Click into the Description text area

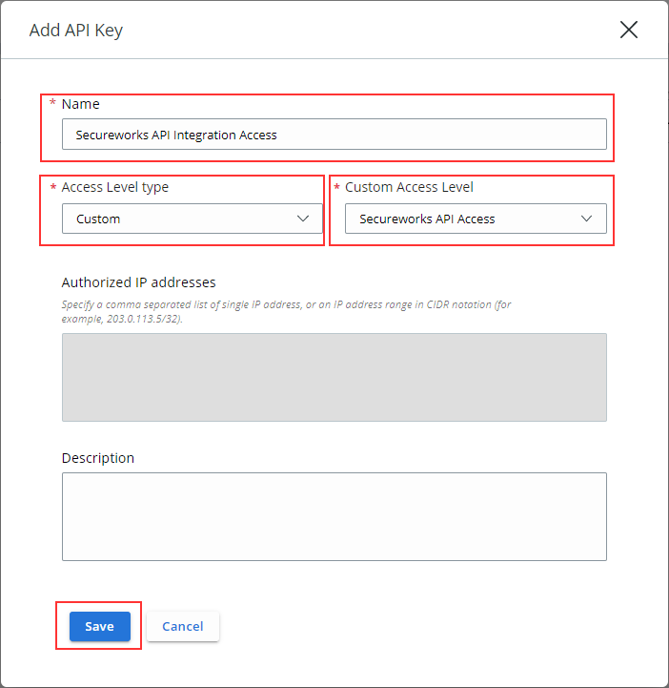(334, 516)
